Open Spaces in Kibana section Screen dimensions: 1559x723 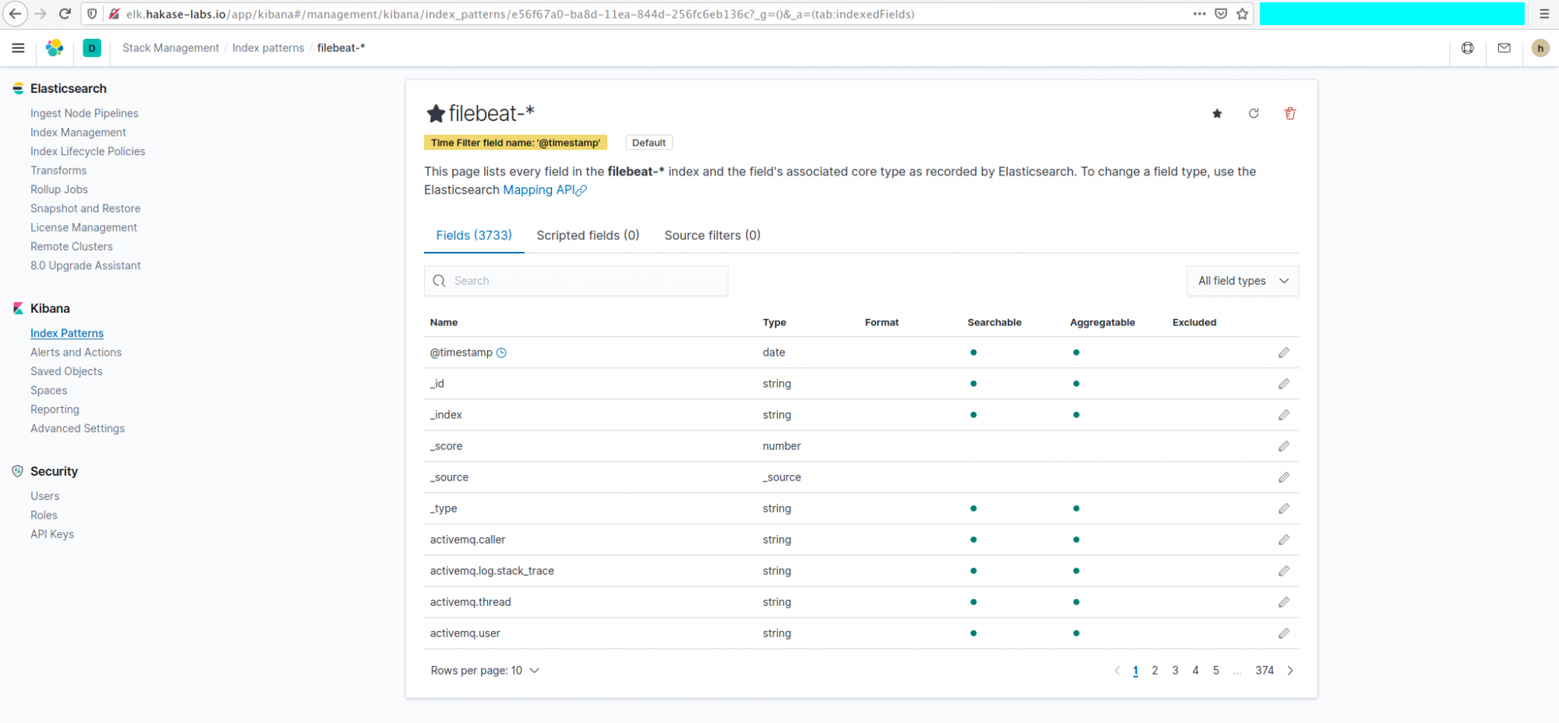tap(48, 391)
